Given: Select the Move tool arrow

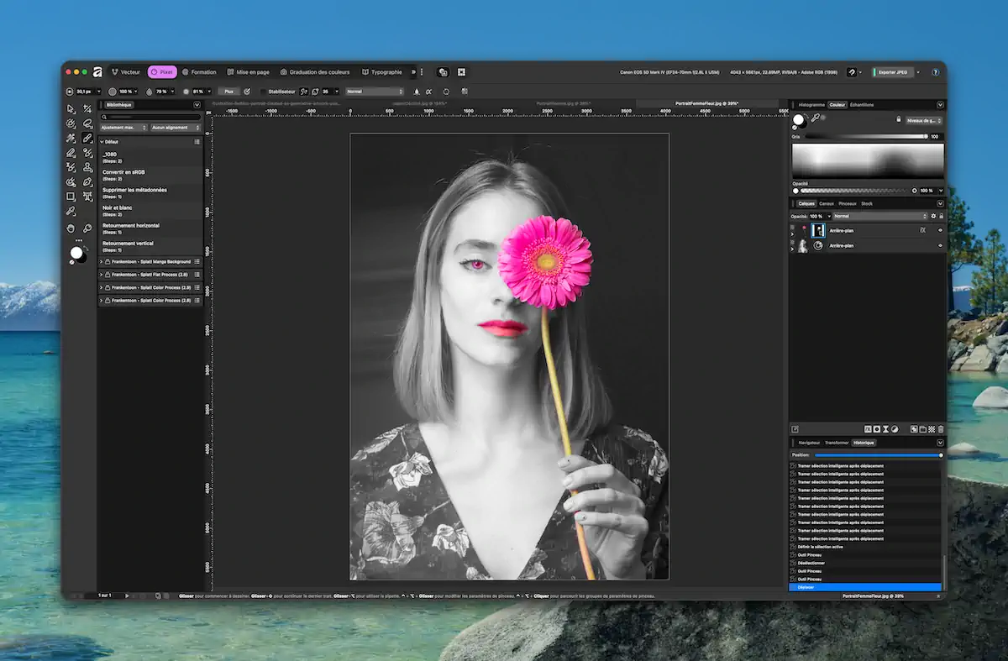Looking at the screenshot, I should click(x=71, y=109).
